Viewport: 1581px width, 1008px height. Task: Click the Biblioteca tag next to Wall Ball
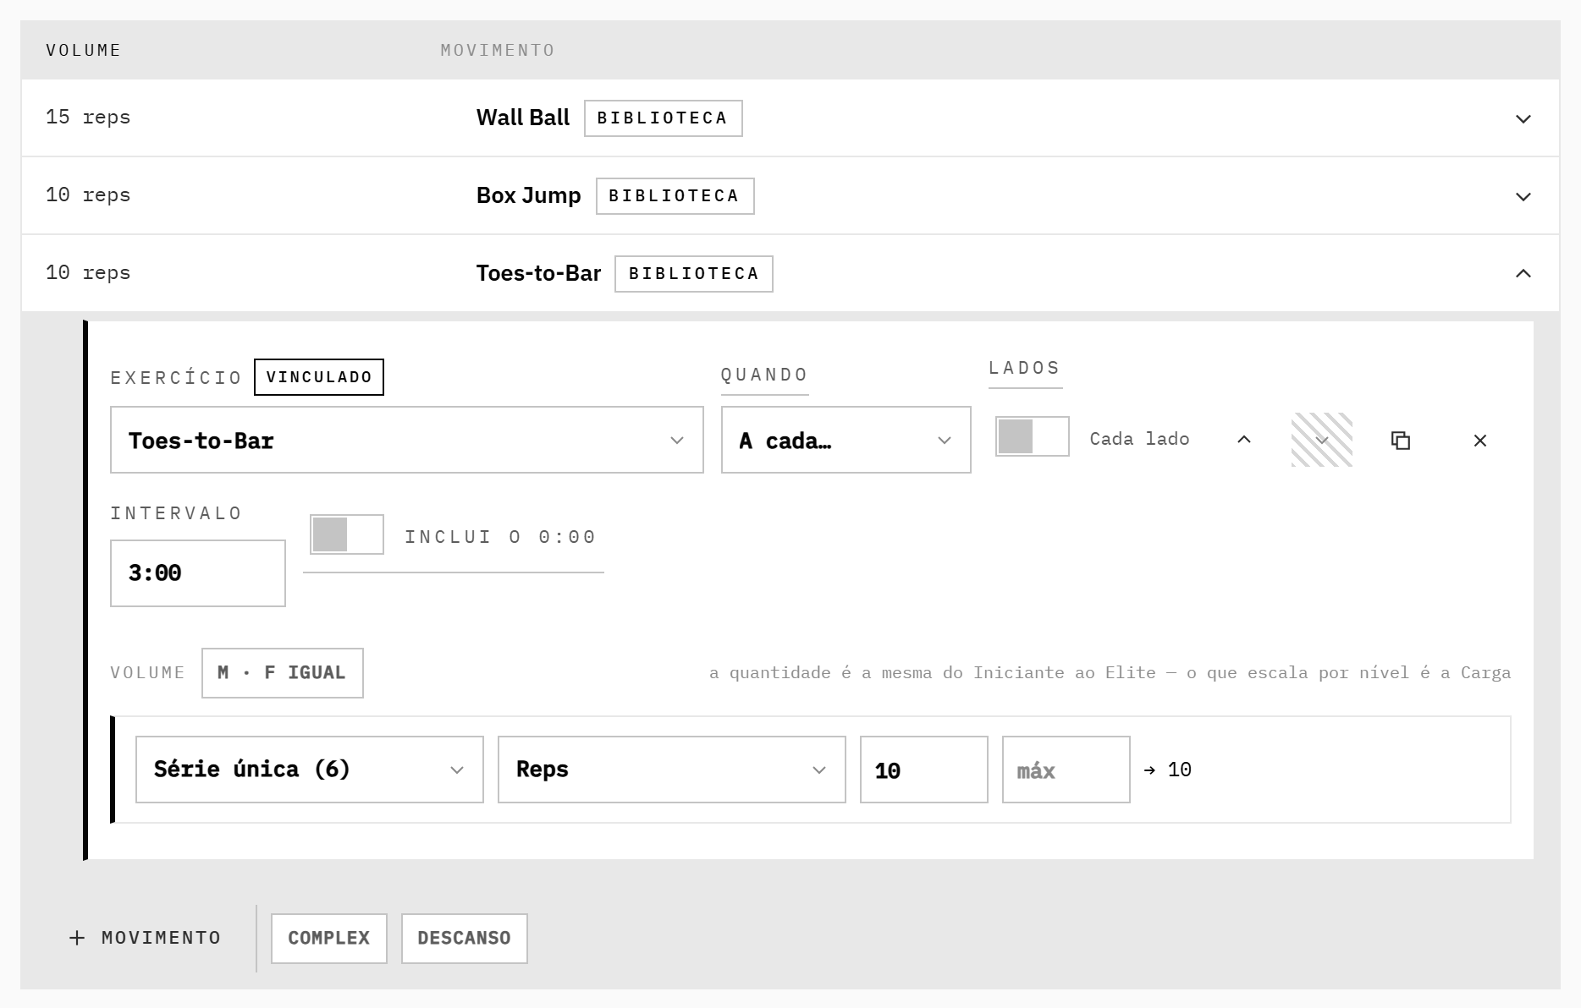664,118
